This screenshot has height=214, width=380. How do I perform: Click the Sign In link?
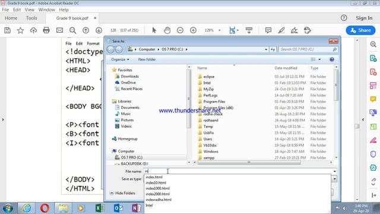(364, 18)
